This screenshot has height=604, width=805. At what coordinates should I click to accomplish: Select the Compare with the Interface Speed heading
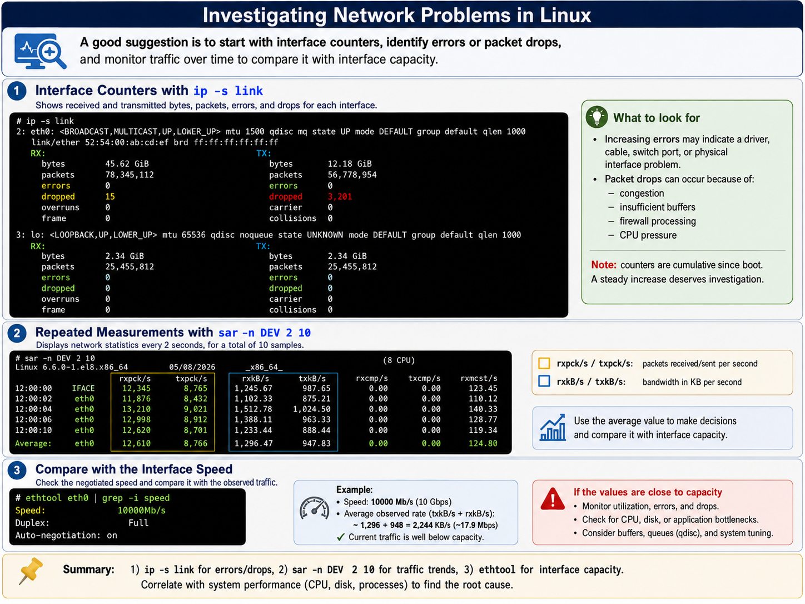coord(134,469)
